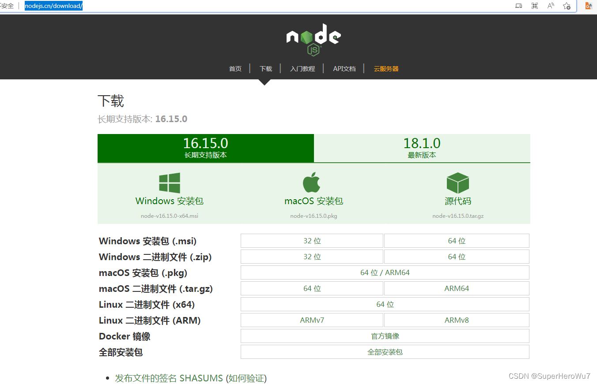Click the Windows 安装包 download link
This screenshot has height=384, width=597.
(170, 201)
